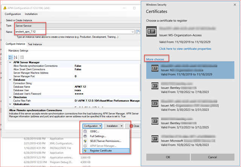Image resolution: width=241 pixels, height=167 pixels.
Task: Click OK in Certificates dialog
Action: click(x=168, y=157)
